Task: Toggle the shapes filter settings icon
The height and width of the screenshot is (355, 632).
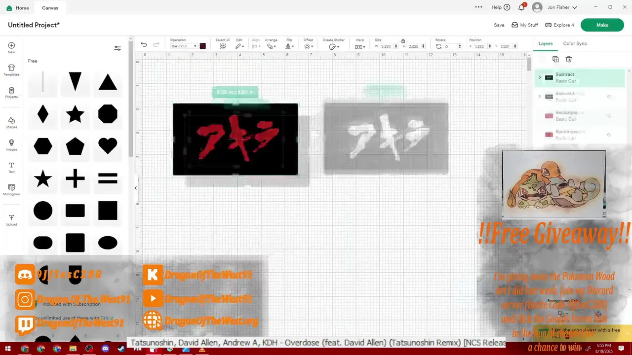Action: pyautogui.click(x=118, y=48)
